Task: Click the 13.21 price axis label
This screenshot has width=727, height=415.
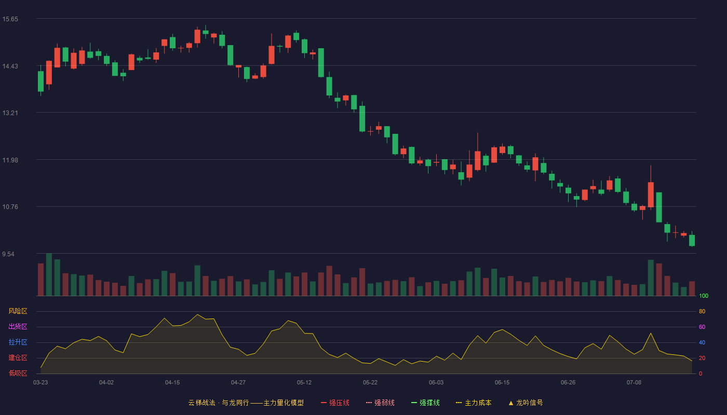Action: 10,113
